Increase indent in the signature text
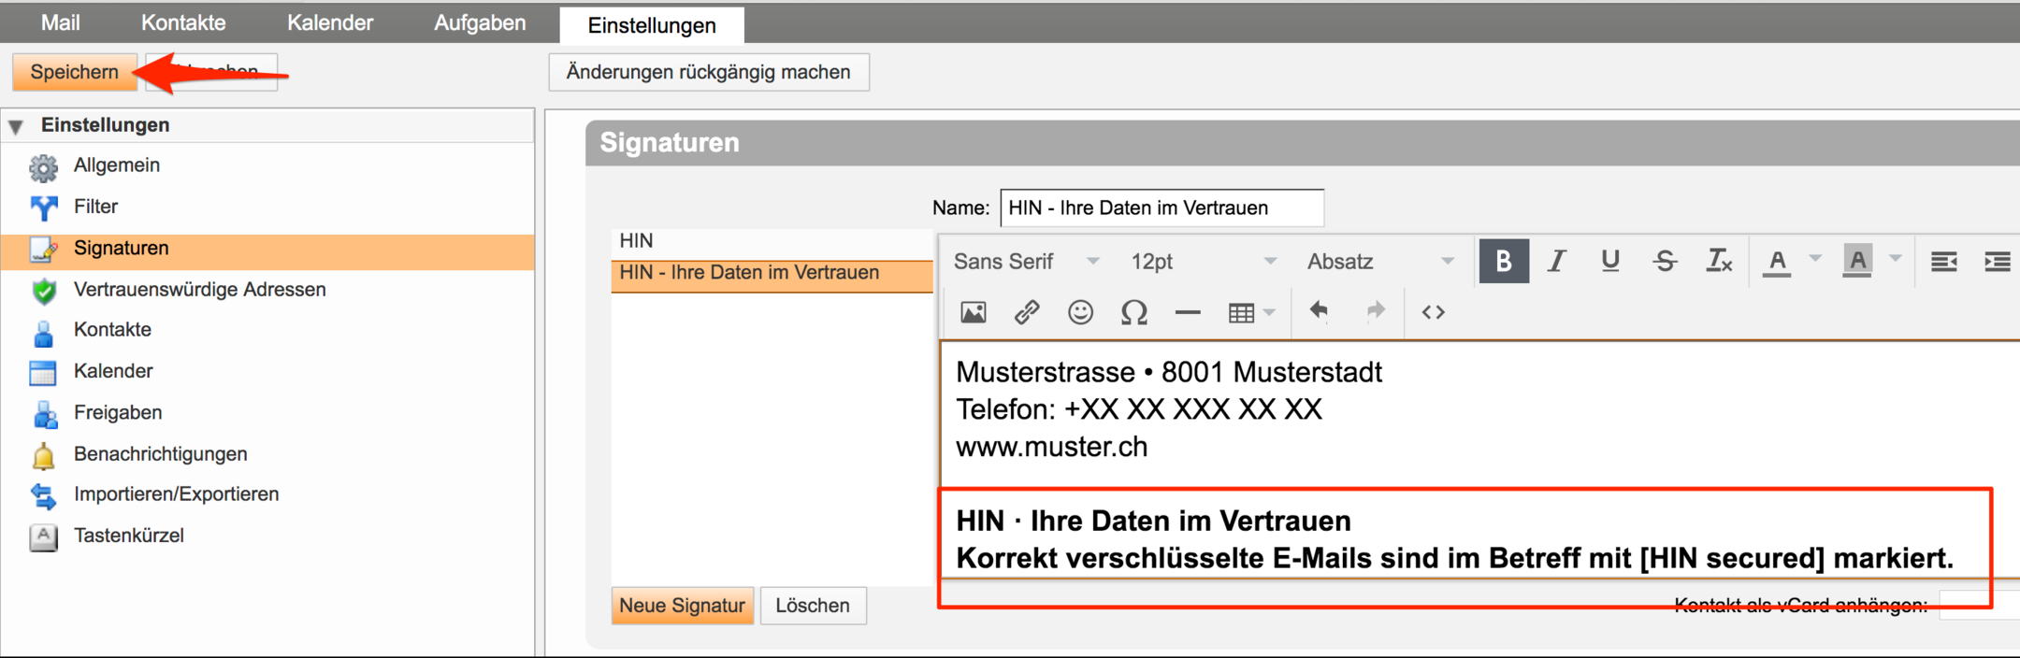2020x658 pixels. pos(1998,261)
